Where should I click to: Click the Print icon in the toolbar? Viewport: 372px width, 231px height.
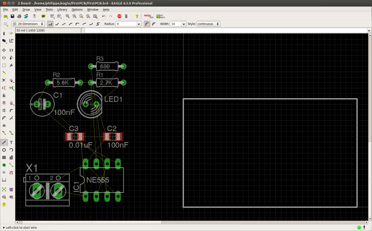tap(20, 16)
